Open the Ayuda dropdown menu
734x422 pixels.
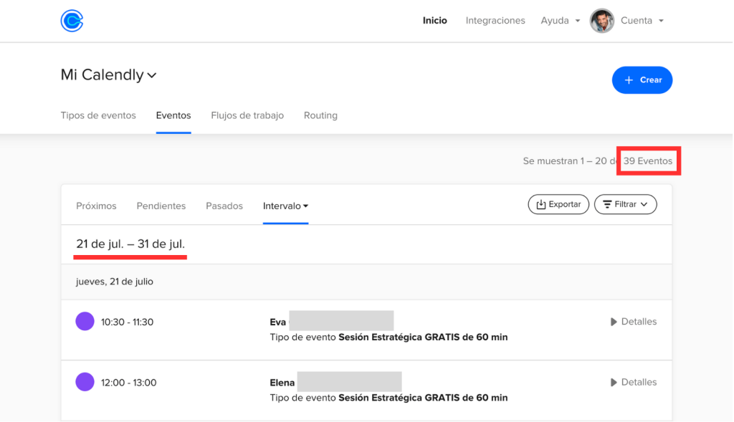[x=560, y=21]
